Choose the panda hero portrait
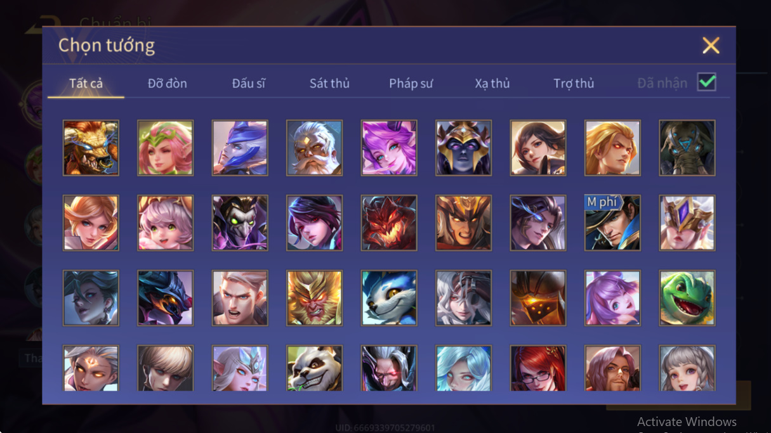Screen dimensions: 771x433 315,368
